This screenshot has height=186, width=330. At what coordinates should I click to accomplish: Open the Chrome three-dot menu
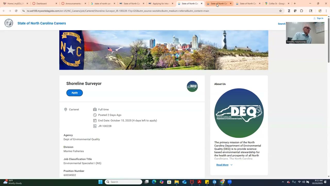tap(326, 11)
